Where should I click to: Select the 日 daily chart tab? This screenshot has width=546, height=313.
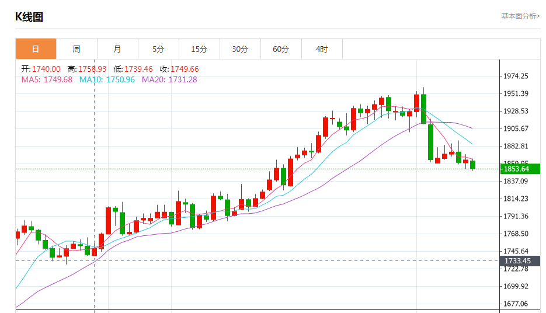[36, 49]
